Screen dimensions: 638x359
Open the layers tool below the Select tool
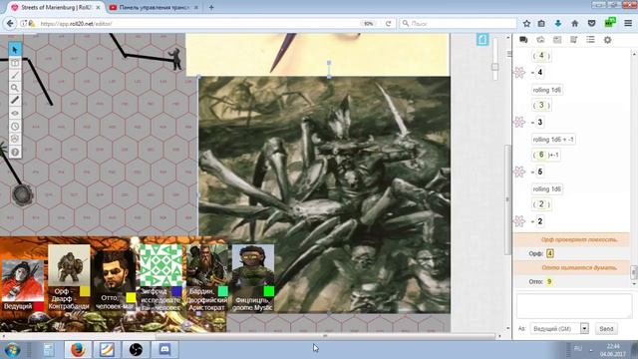(15, 63)
